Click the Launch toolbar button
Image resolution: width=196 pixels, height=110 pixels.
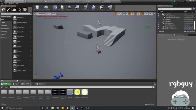pyautogui.click(x=110, y=8)
